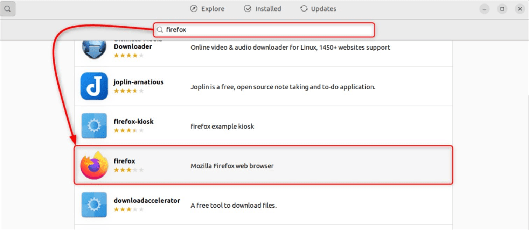The image size is (529, 230).
Task: Open the firefox-kiosk gear icon
Action: (94, 125)
